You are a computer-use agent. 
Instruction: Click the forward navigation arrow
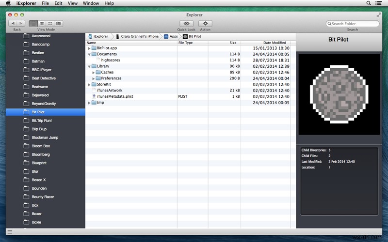coord(21,23)
